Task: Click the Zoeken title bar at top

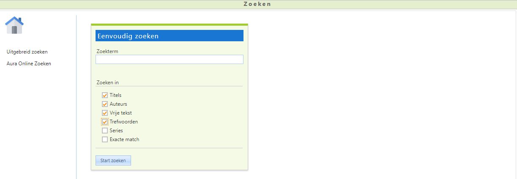Action: point(258,4)
